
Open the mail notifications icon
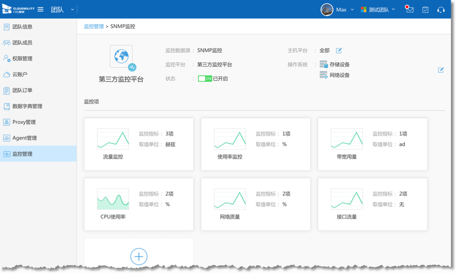click(x=410, y=10)
